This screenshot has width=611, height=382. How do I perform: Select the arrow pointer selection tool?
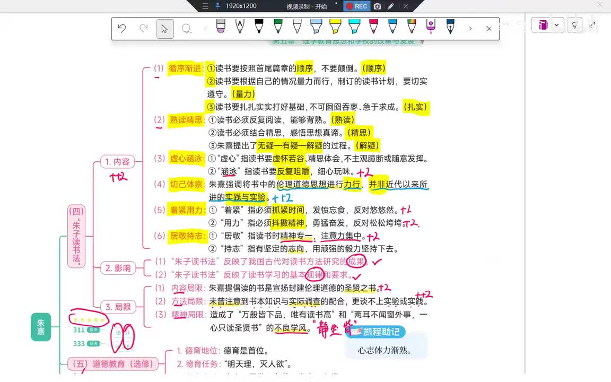165,29
